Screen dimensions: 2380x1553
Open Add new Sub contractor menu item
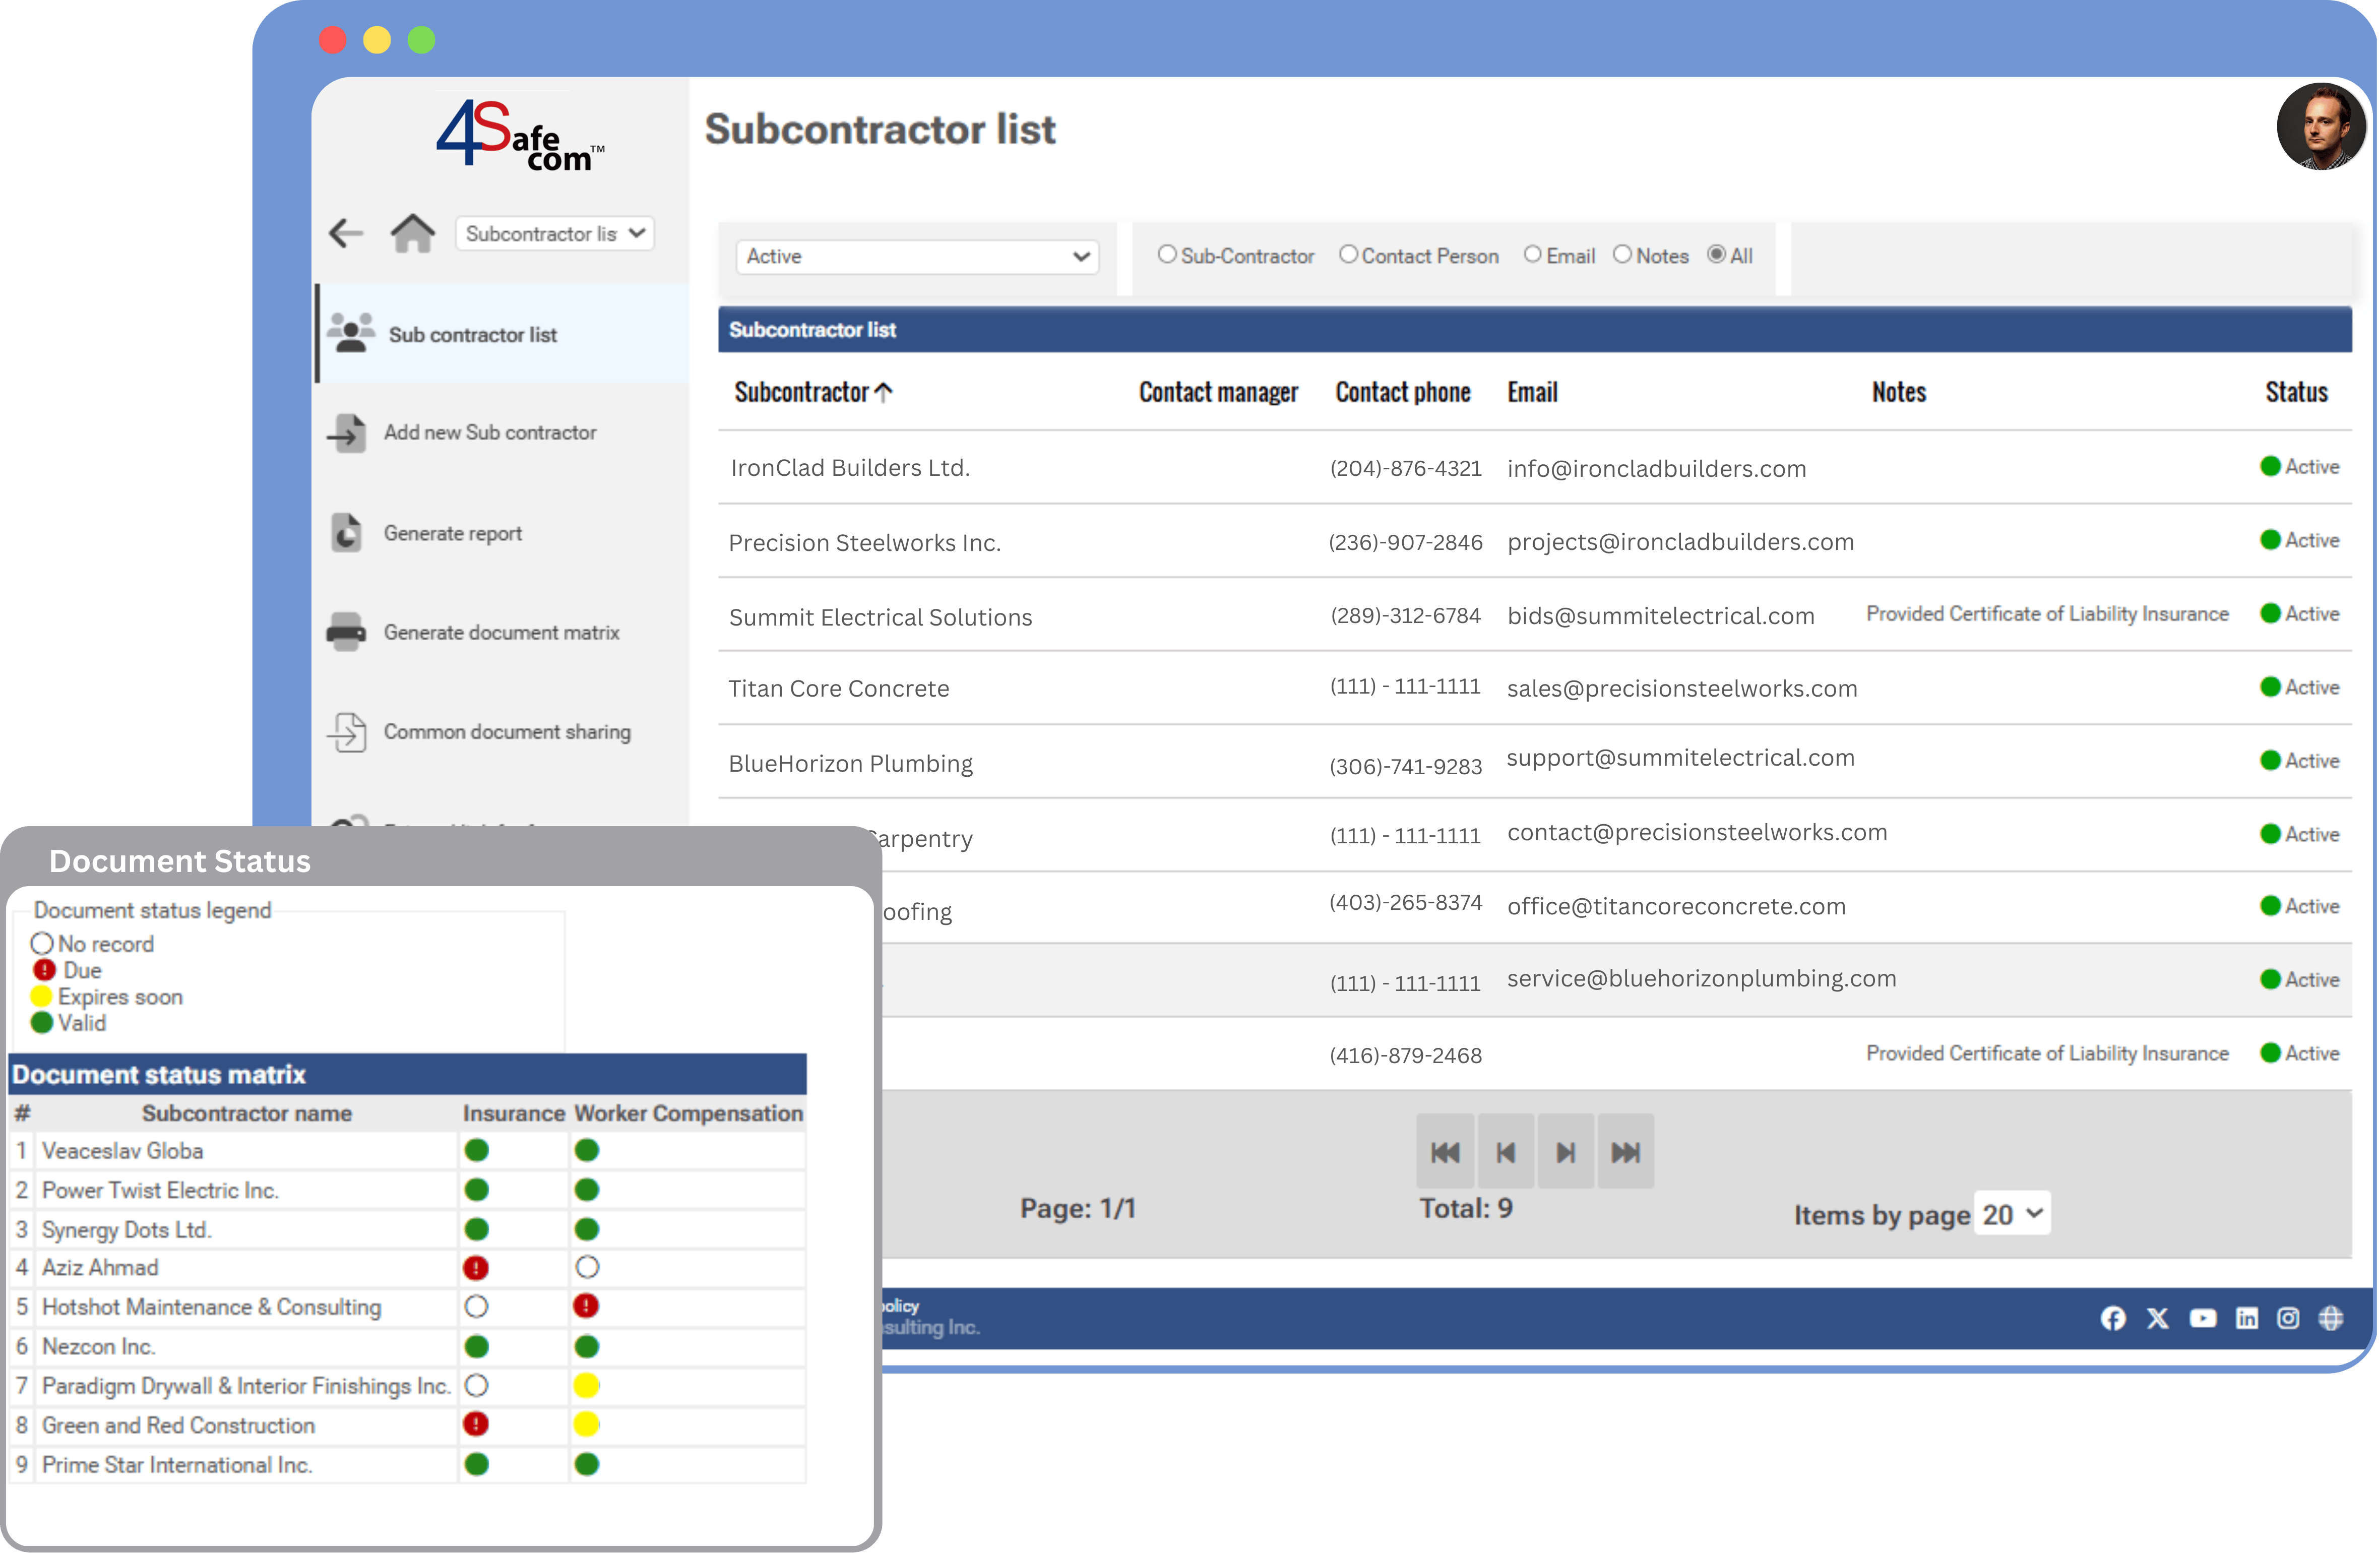point(490,433)
